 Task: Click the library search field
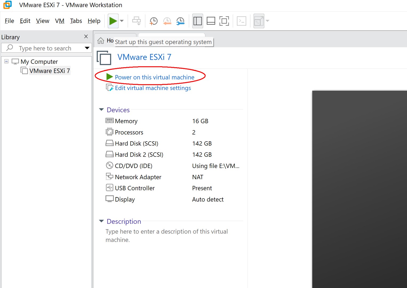[46, 48]
